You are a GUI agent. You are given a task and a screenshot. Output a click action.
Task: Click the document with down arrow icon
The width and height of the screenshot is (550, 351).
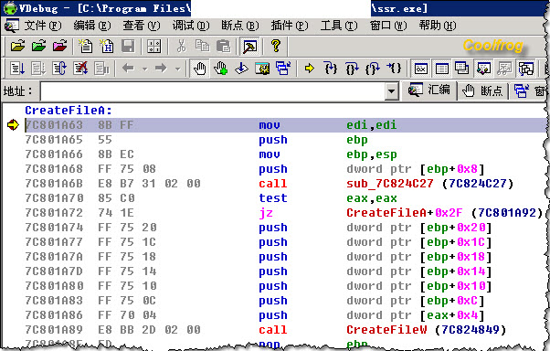[17, 69]
